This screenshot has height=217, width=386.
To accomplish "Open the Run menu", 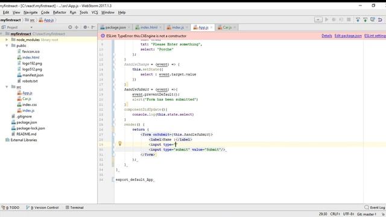I will 73,12.
